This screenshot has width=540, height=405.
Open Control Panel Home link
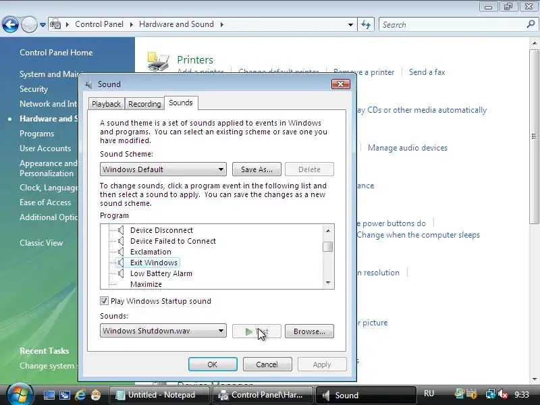pyautogui.click(x=56, y=53)
